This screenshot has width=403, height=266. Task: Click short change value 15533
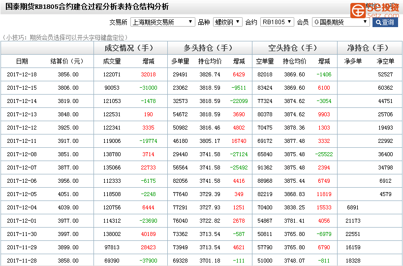pyautogui.click(x=324, y=207)
